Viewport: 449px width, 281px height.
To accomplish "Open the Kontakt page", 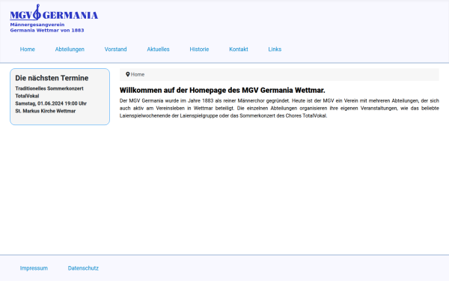I will click(239, 49).
